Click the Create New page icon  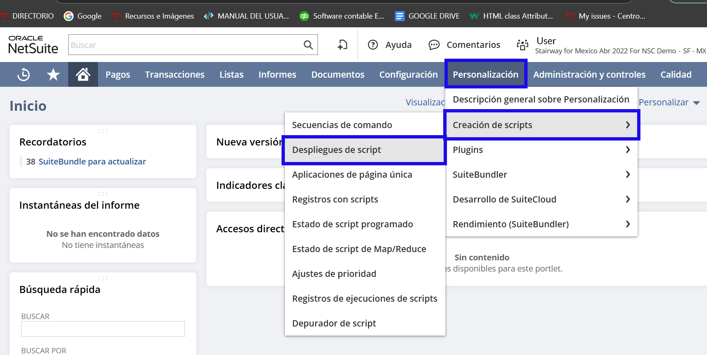click(x=342, y=45)
